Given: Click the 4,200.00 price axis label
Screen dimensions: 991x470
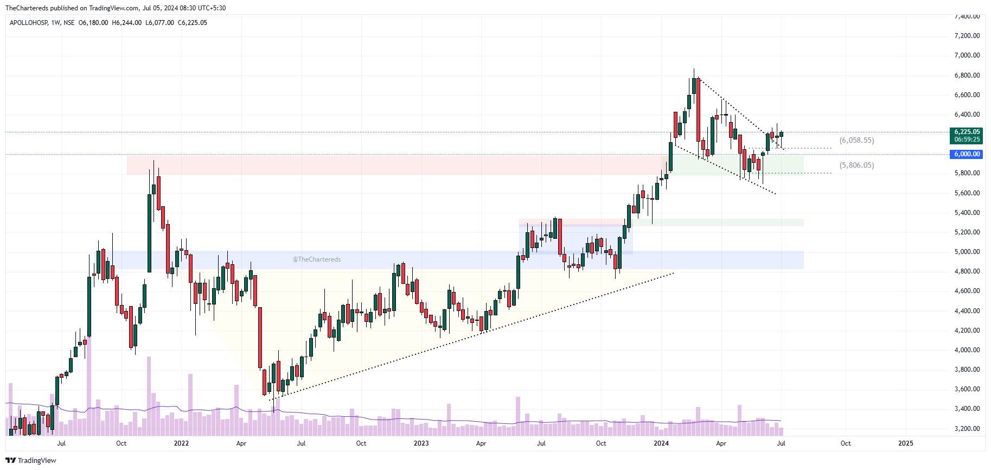Looking at the screenshot, I should (967, 331).
